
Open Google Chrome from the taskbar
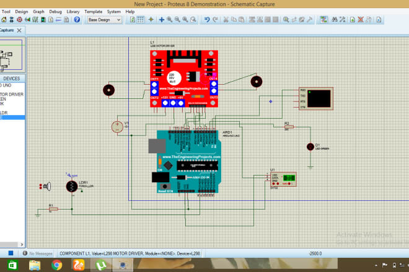pyautogui.click(x=56, y=265)
